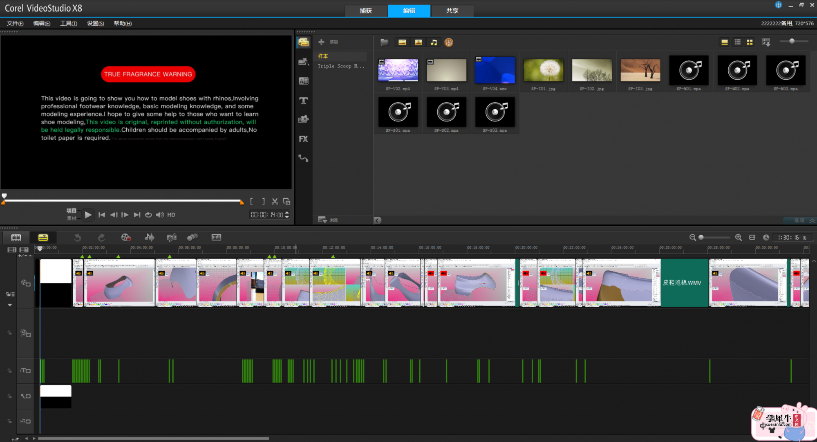Switch library to list view
This screenshot has width=817, height=442.
tap(737, 42)
